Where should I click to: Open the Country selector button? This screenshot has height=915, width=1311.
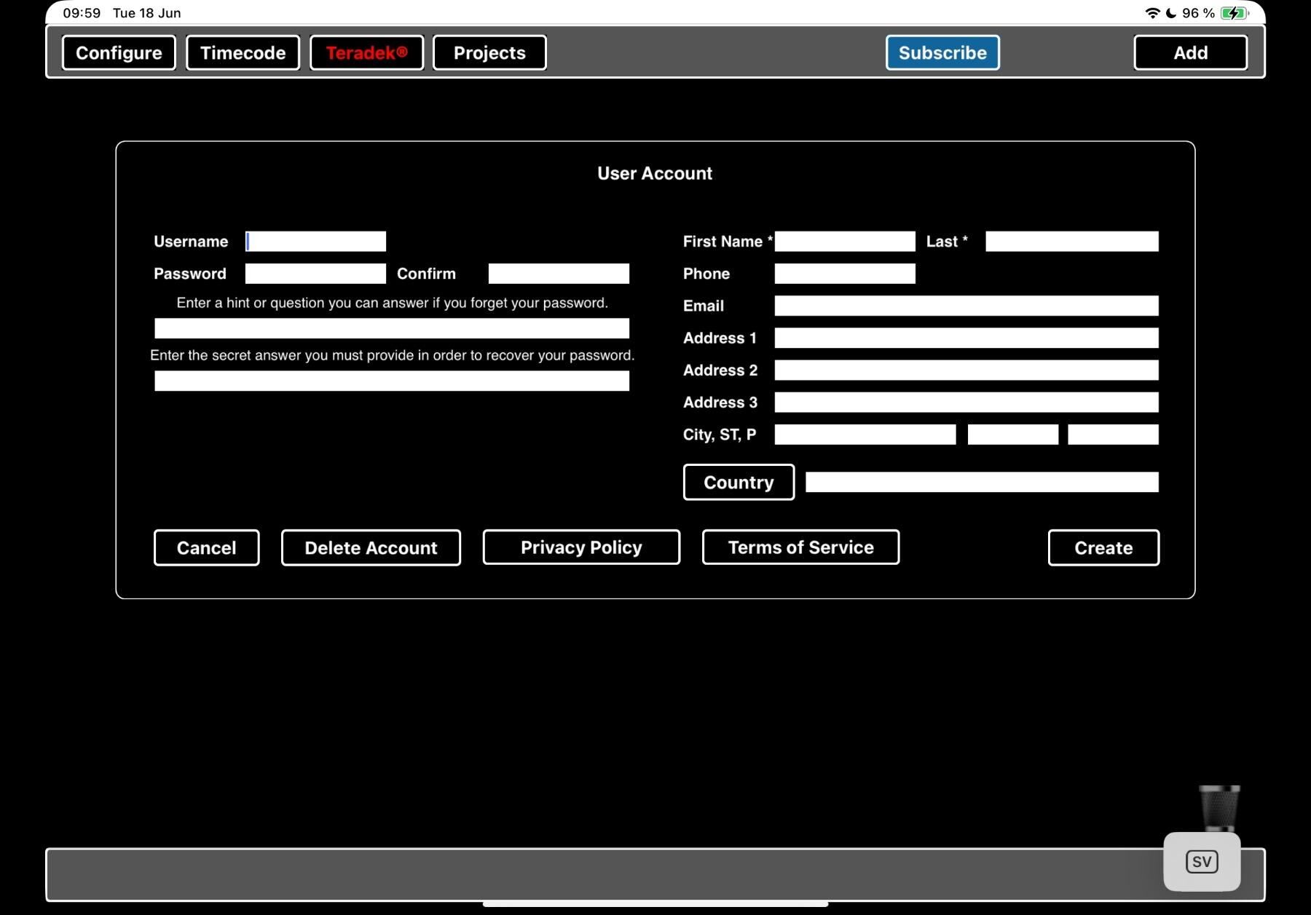pos(739,482)
